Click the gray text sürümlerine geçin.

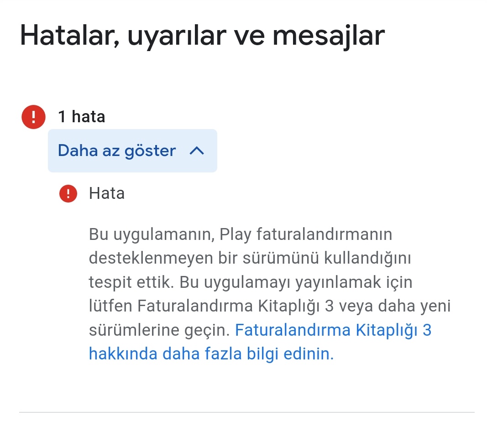[159, 330]
